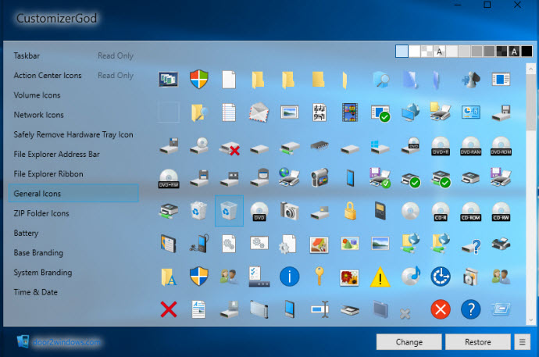Screen dimensions: 539x357
Task: Visit door2windows.com link
Action: point(66,342)
